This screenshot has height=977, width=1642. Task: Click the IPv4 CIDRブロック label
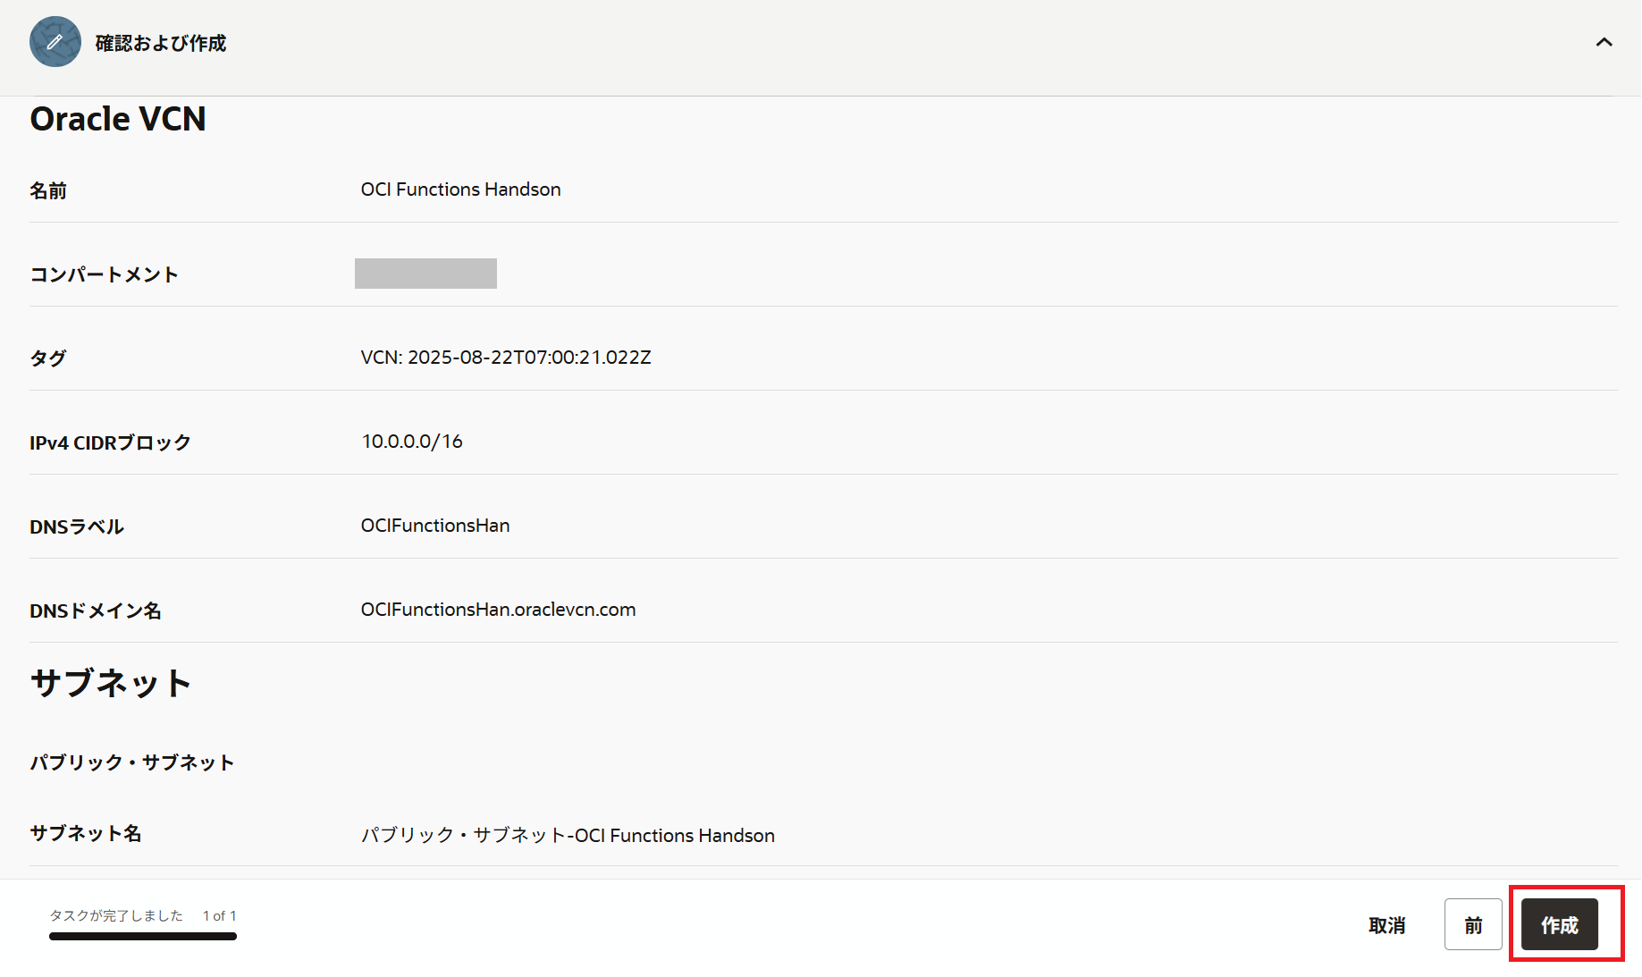[110, 442]
